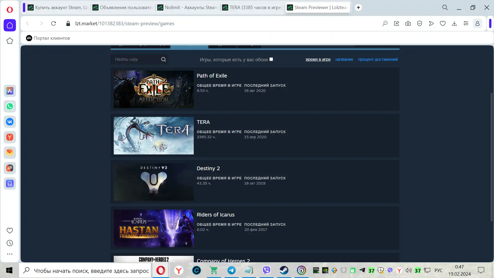Open find-in-page magnifier in address bar

(385, 23)
